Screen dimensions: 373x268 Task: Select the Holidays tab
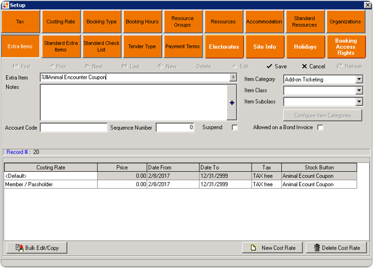pos(305,46)
